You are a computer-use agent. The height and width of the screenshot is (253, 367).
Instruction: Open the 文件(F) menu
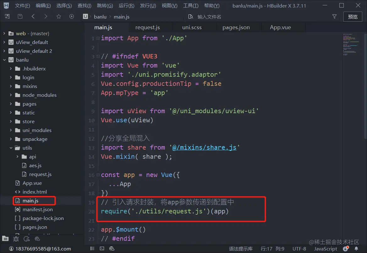[x=23, y=6]
